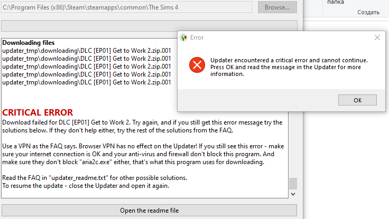Click the Создать label in Explorer ribbon
The image size is (389, 219).
pyautogui.click(x=368, y=12)
